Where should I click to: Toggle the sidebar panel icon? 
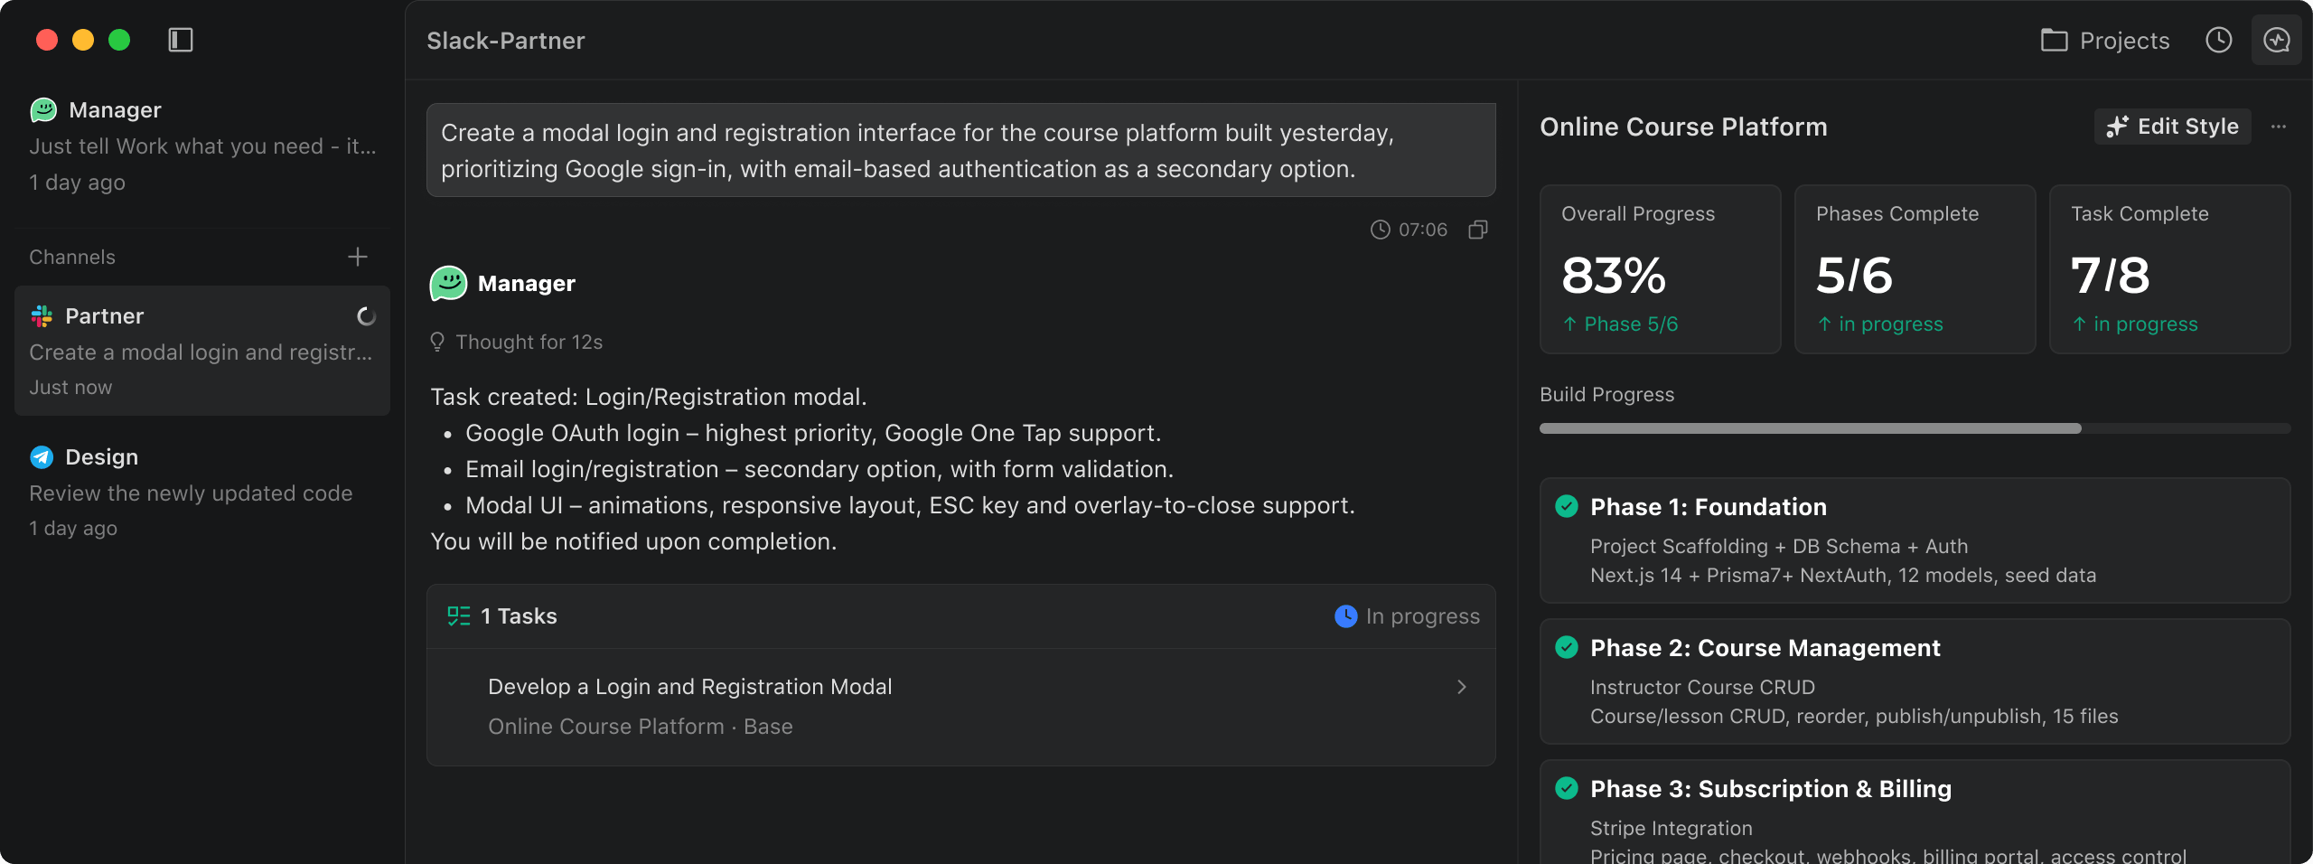pyautogui.click(x=181, y=40)
